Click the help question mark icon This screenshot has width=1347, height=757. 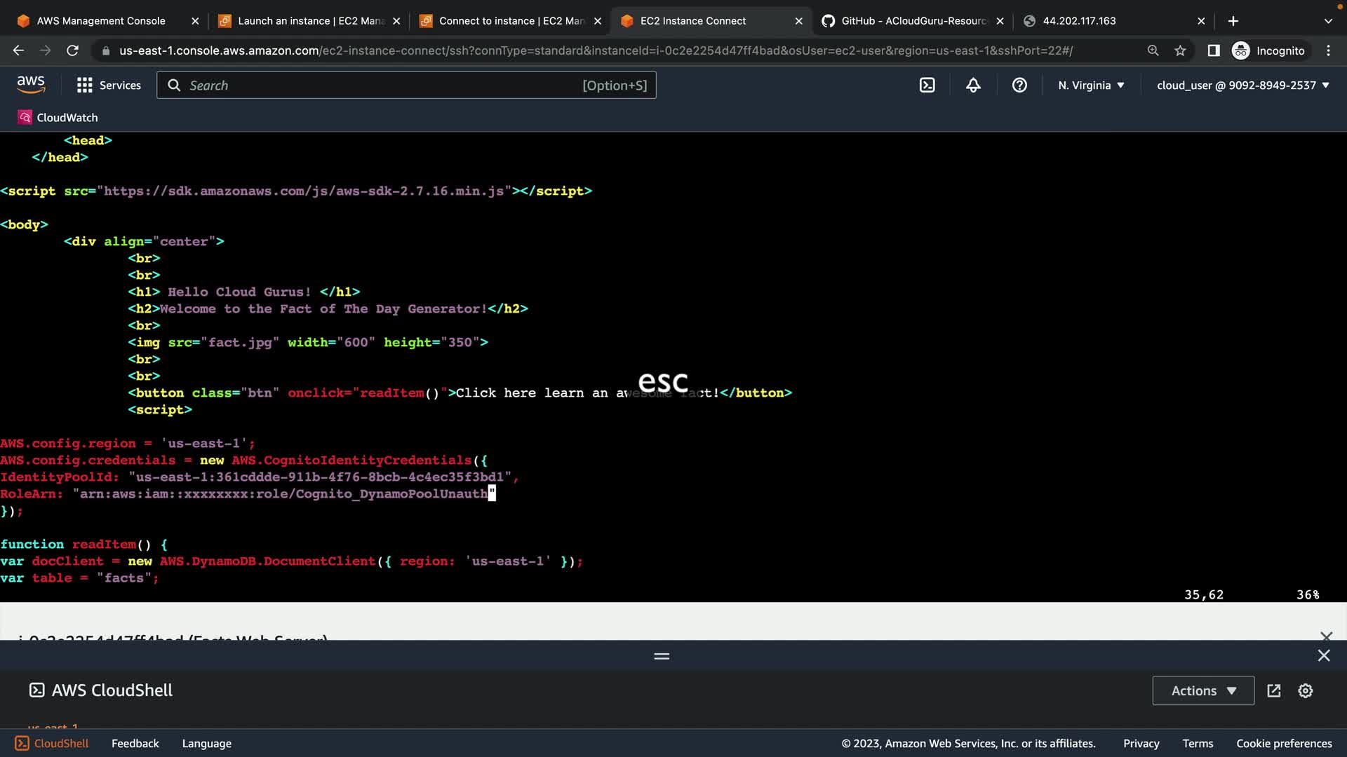click(1019, 85)
